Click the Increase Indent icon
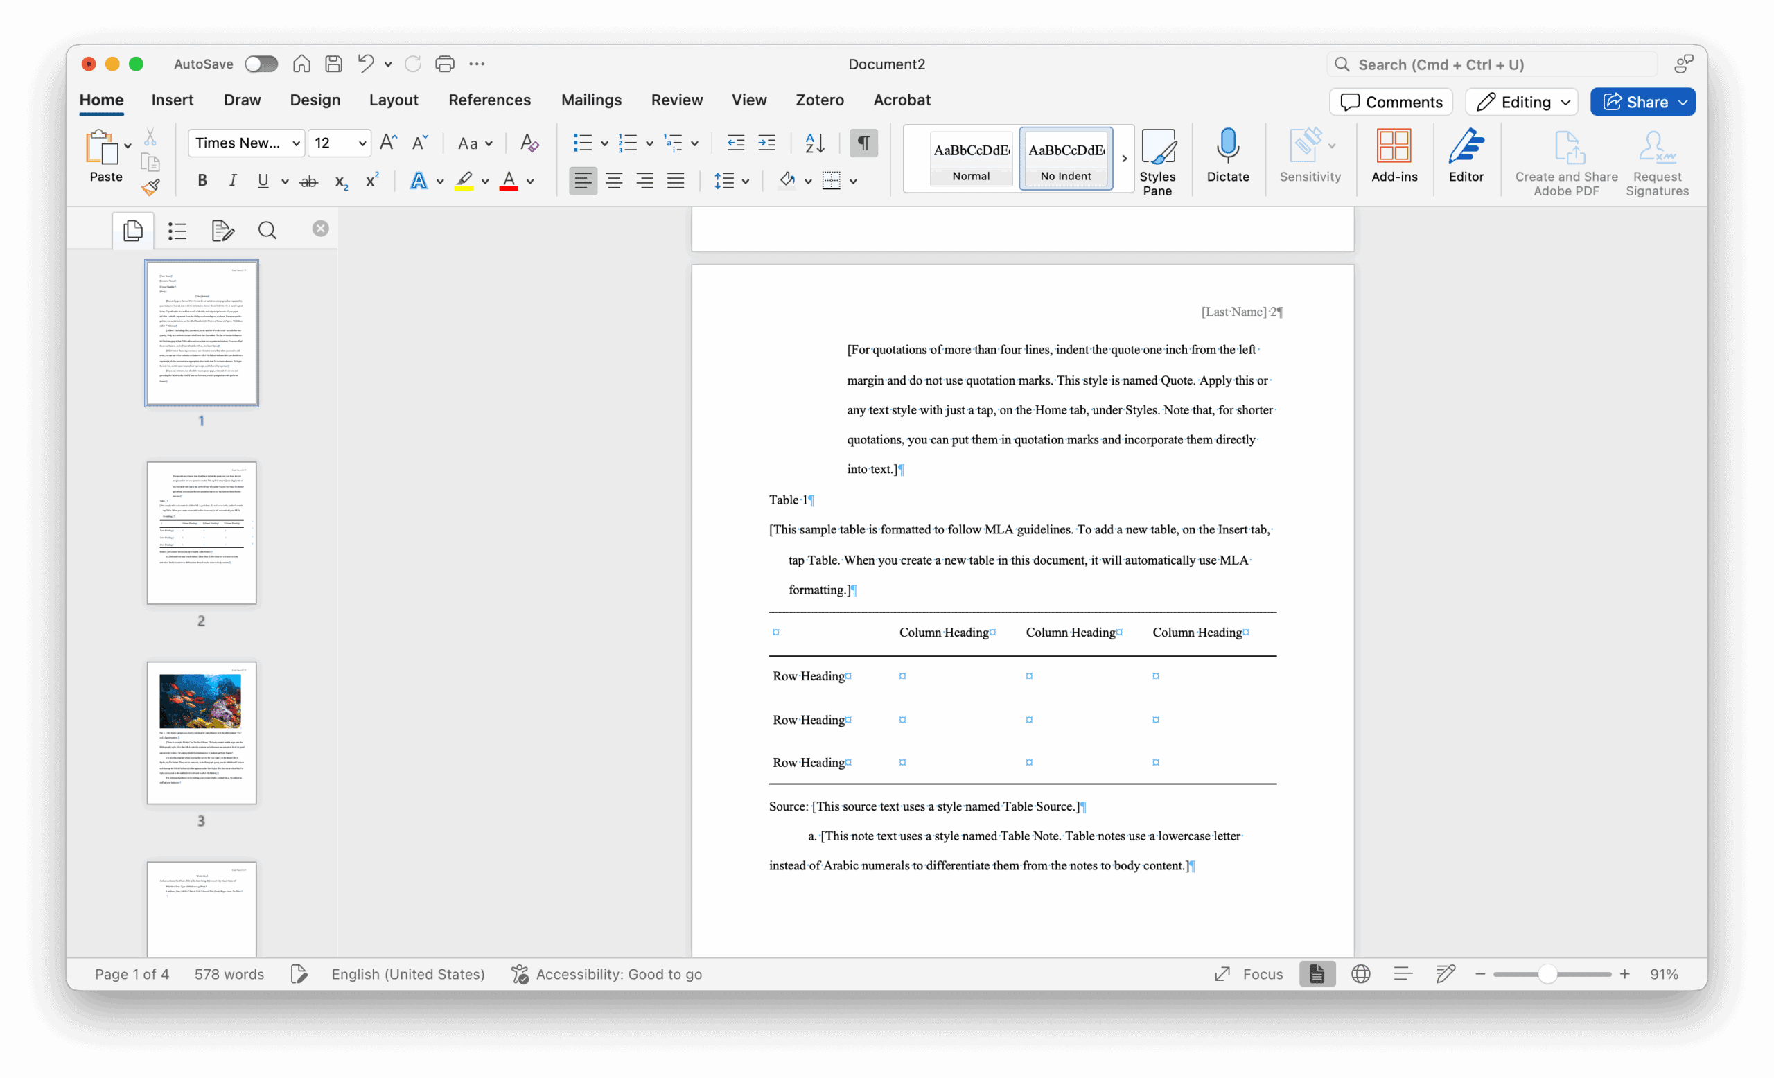1774x1078 pixels. point(766,143)
